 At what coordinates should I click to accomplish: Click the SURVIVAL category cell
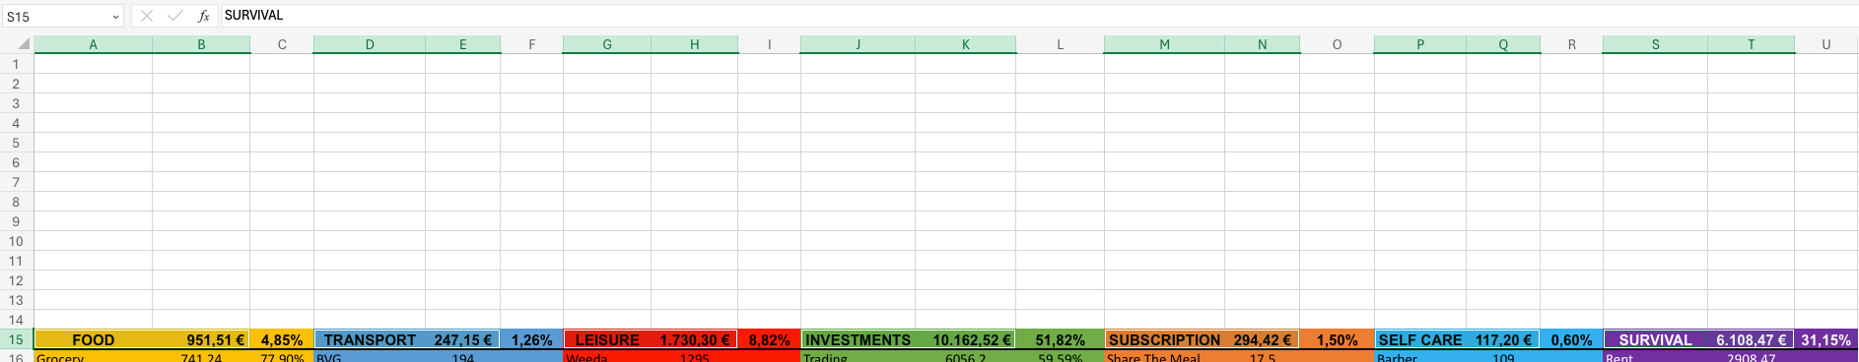coord(1655,339)
